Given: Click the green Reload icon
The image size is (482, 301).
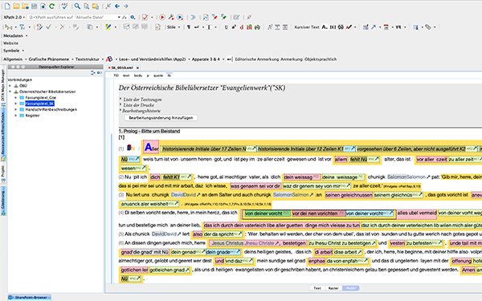Looking at the screenshot, I should pos(52,6).
